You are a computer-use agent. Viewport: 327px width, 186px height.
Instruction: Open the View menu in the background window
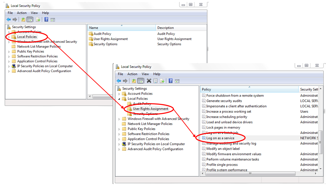tap(34, 13)
